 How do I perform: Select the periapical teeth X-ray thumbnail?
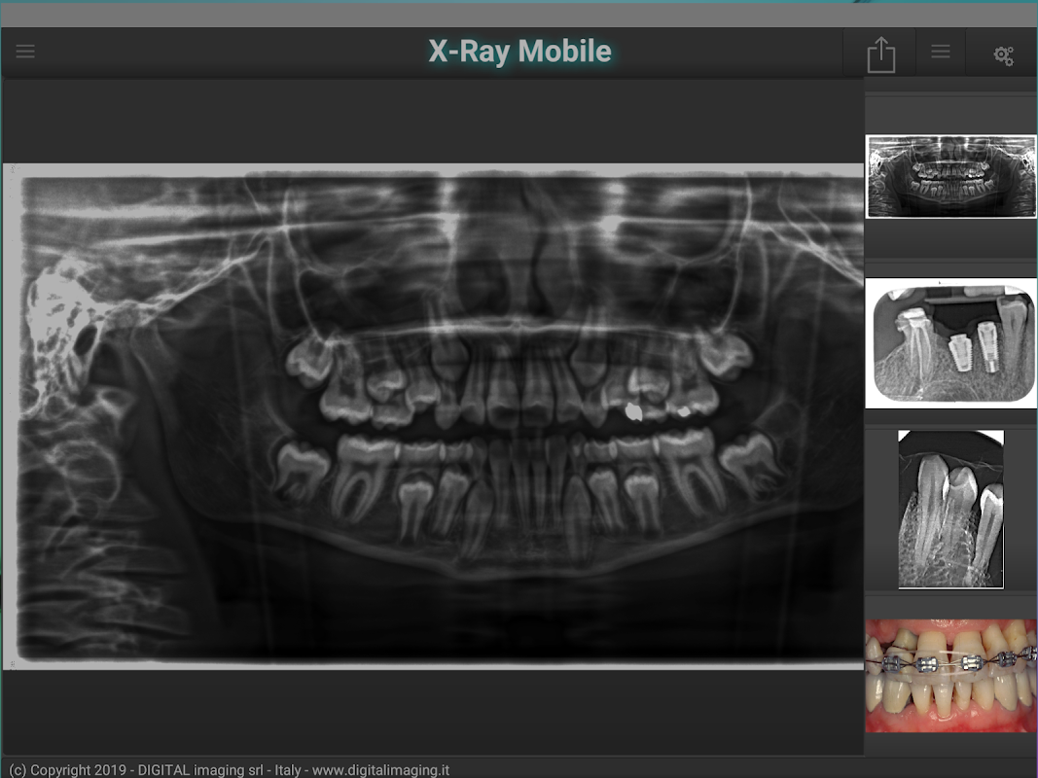point(950,510)
